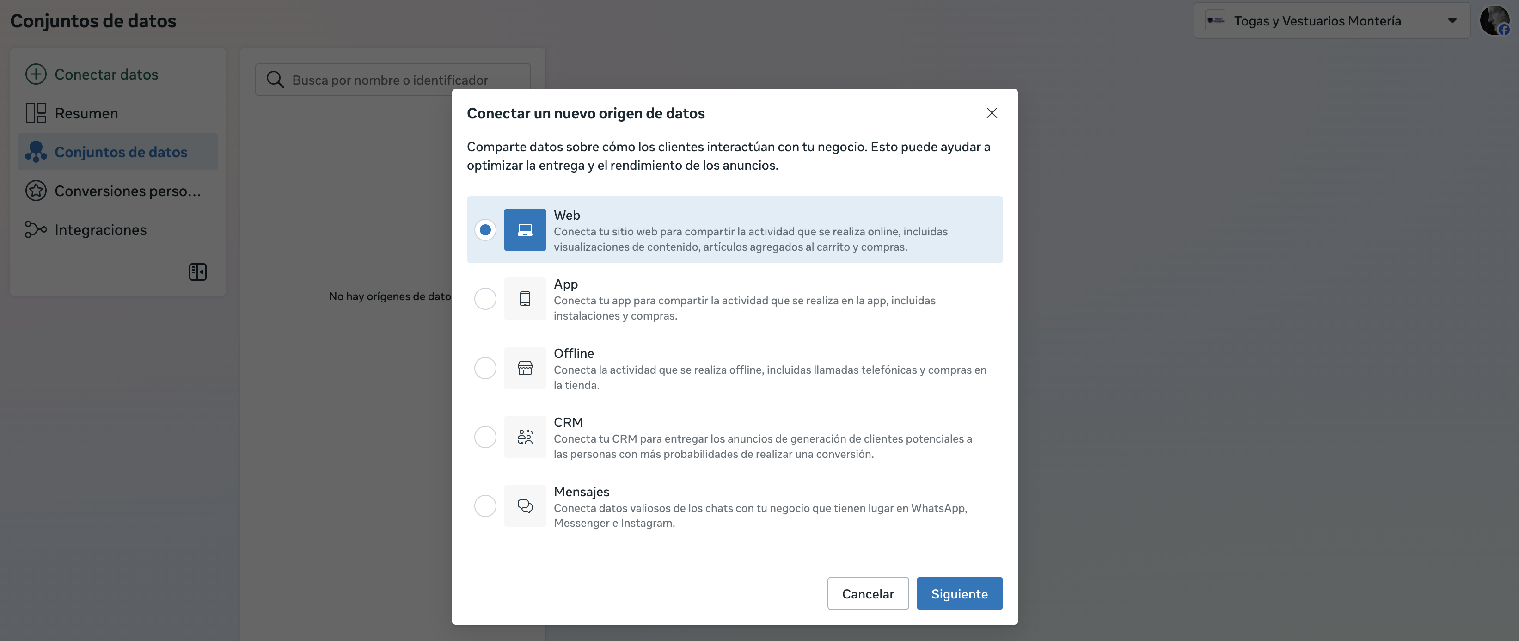Click the business logo in account selector
1519x641 pixels.
[1215, 21]
